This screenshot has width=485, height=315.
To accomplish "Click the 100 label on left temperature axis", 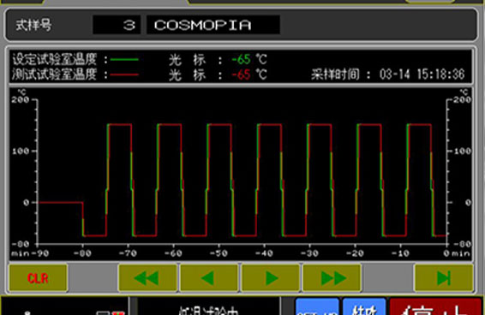I will point(21,152).
